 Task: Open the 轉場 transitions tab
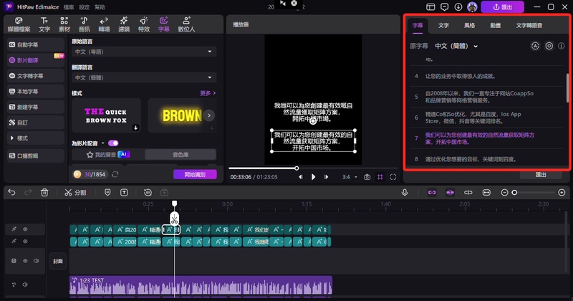pos(104,24)
